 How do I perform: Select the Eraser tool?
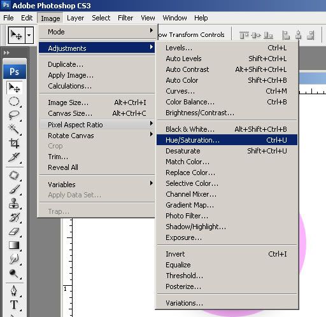[x=14, y=232]
